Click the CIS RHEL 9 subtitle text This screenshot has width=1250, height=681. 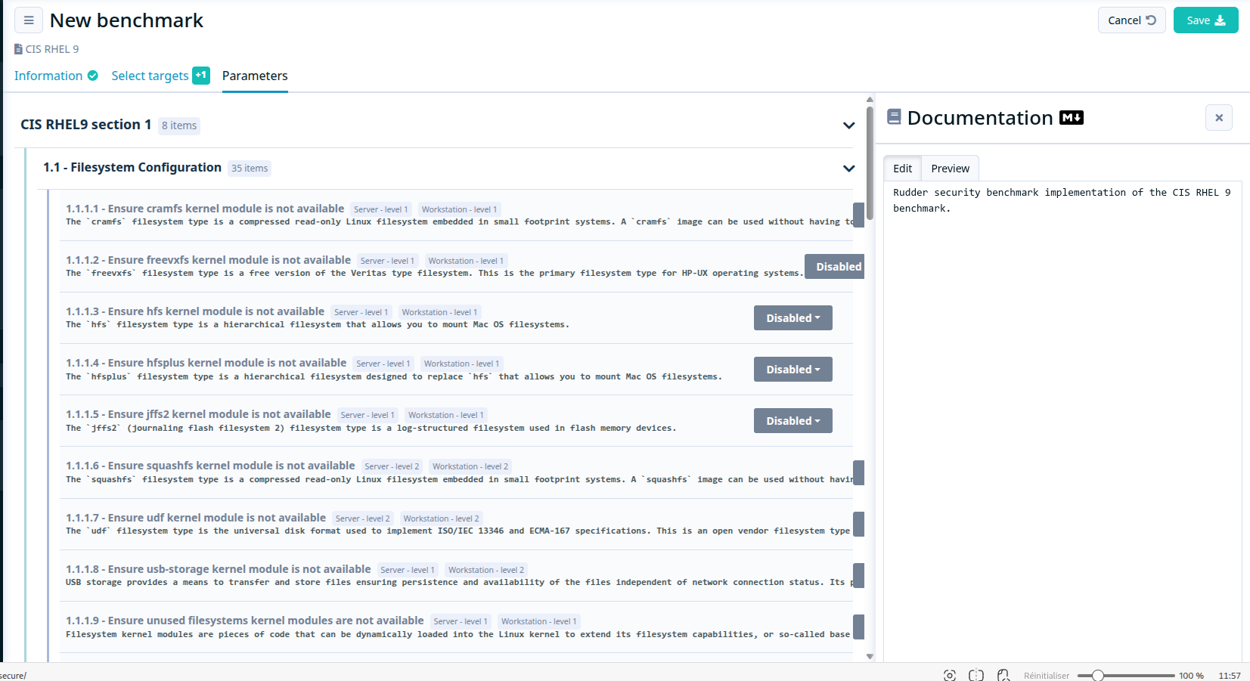52,49
